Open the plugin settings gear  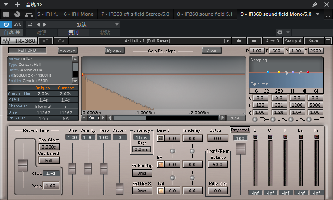click(280, 33)
